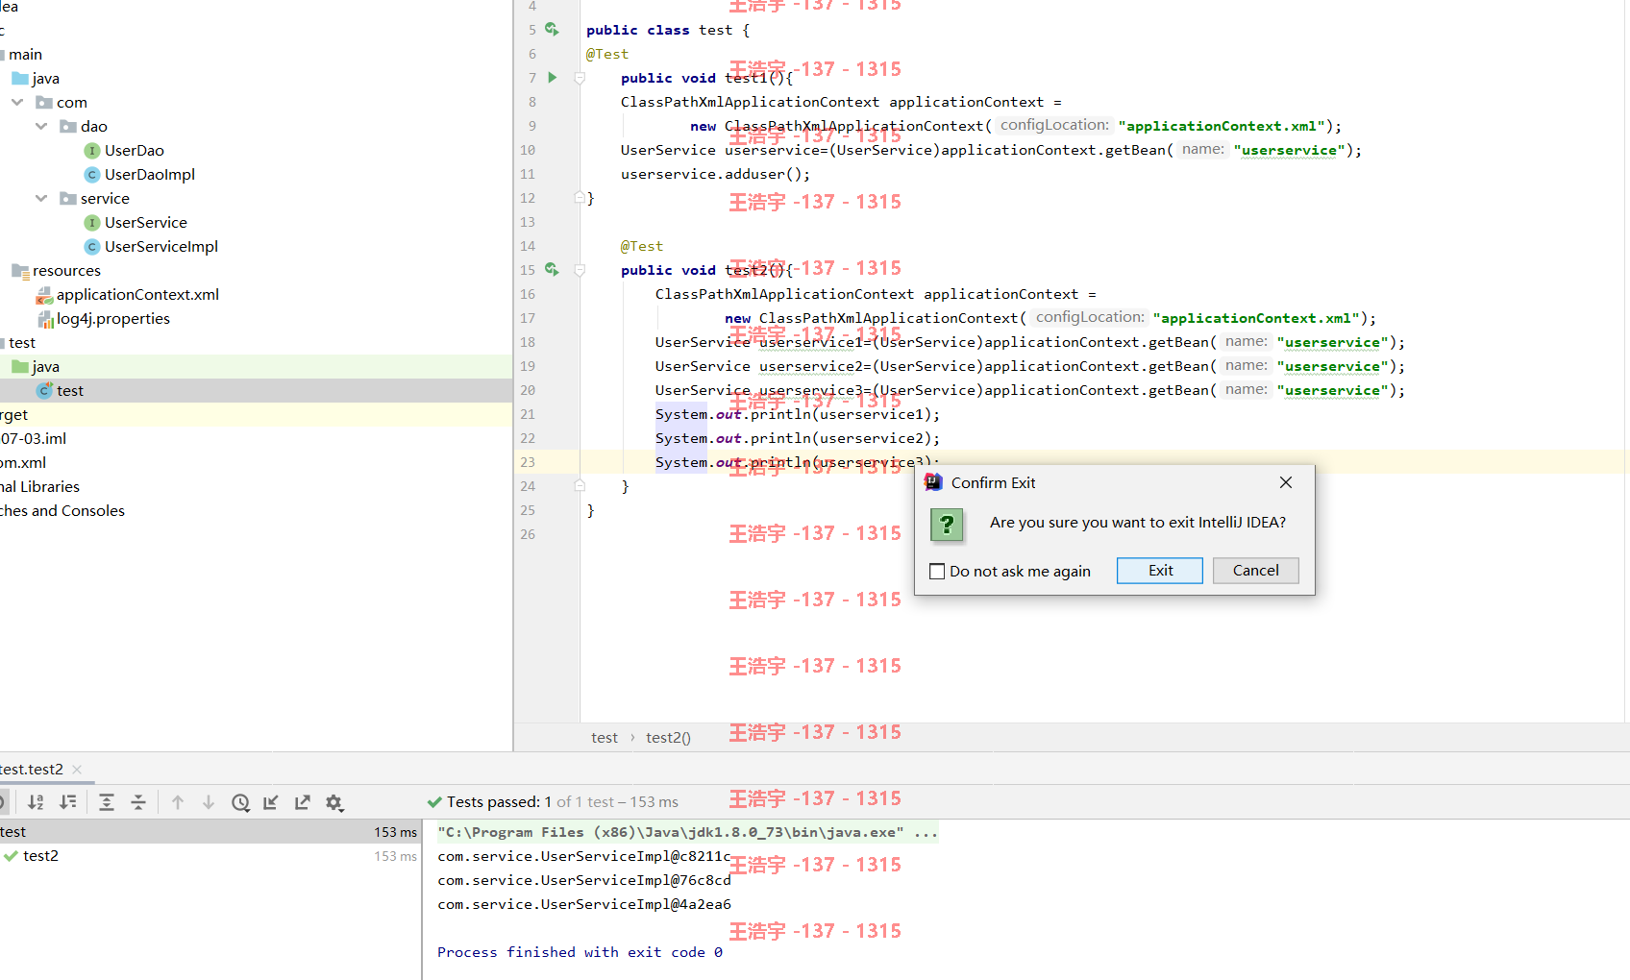Select 07-03.iml file in tree

[x=33, y=438]
